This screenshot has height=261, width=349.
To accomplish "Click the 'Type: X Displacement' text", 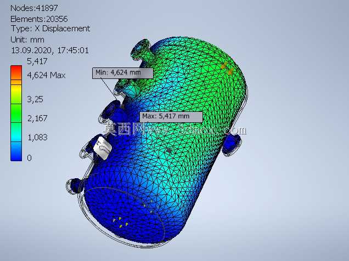I will [50, 29].
